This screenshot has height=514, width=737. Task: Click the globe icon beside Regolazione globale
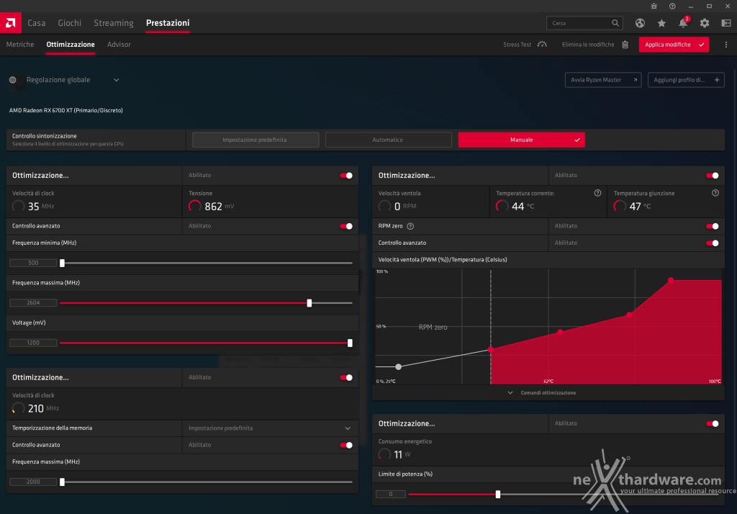(x=13, y=80)
